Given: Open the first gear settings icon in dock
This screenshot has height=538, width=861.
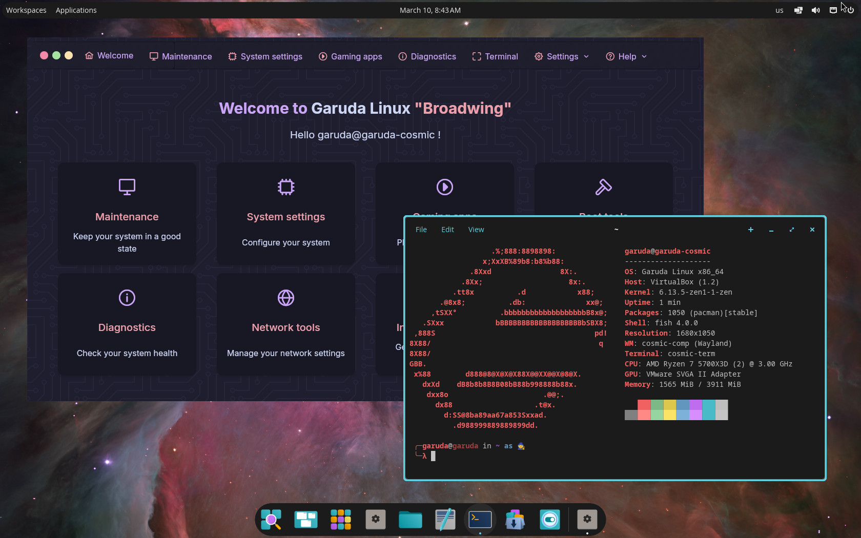Looking at the screenshot, I should pyautogui.click(x=376, y=520).
